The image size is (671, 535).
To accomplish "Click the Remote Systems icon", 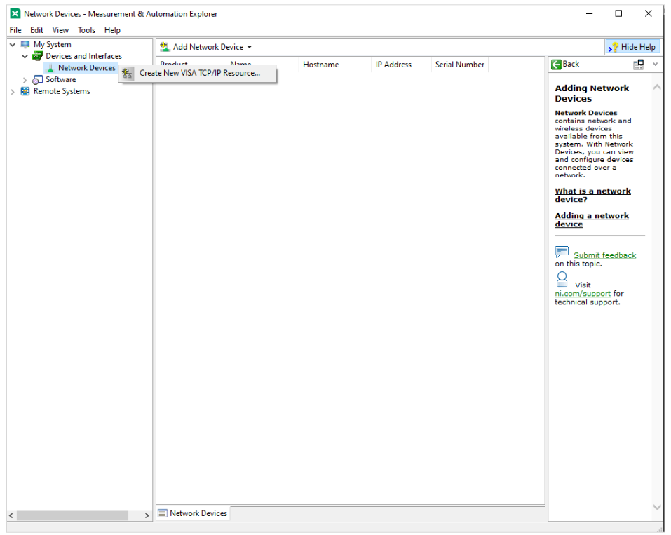I will [x=25, y=91].
